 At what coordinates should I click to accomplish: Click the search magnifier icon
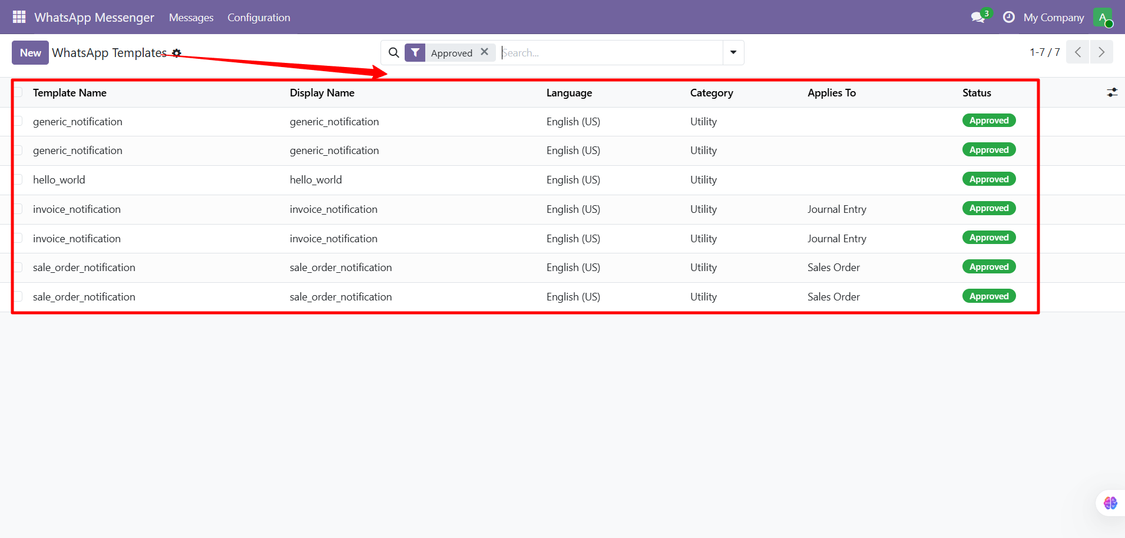tap(393, 53)
